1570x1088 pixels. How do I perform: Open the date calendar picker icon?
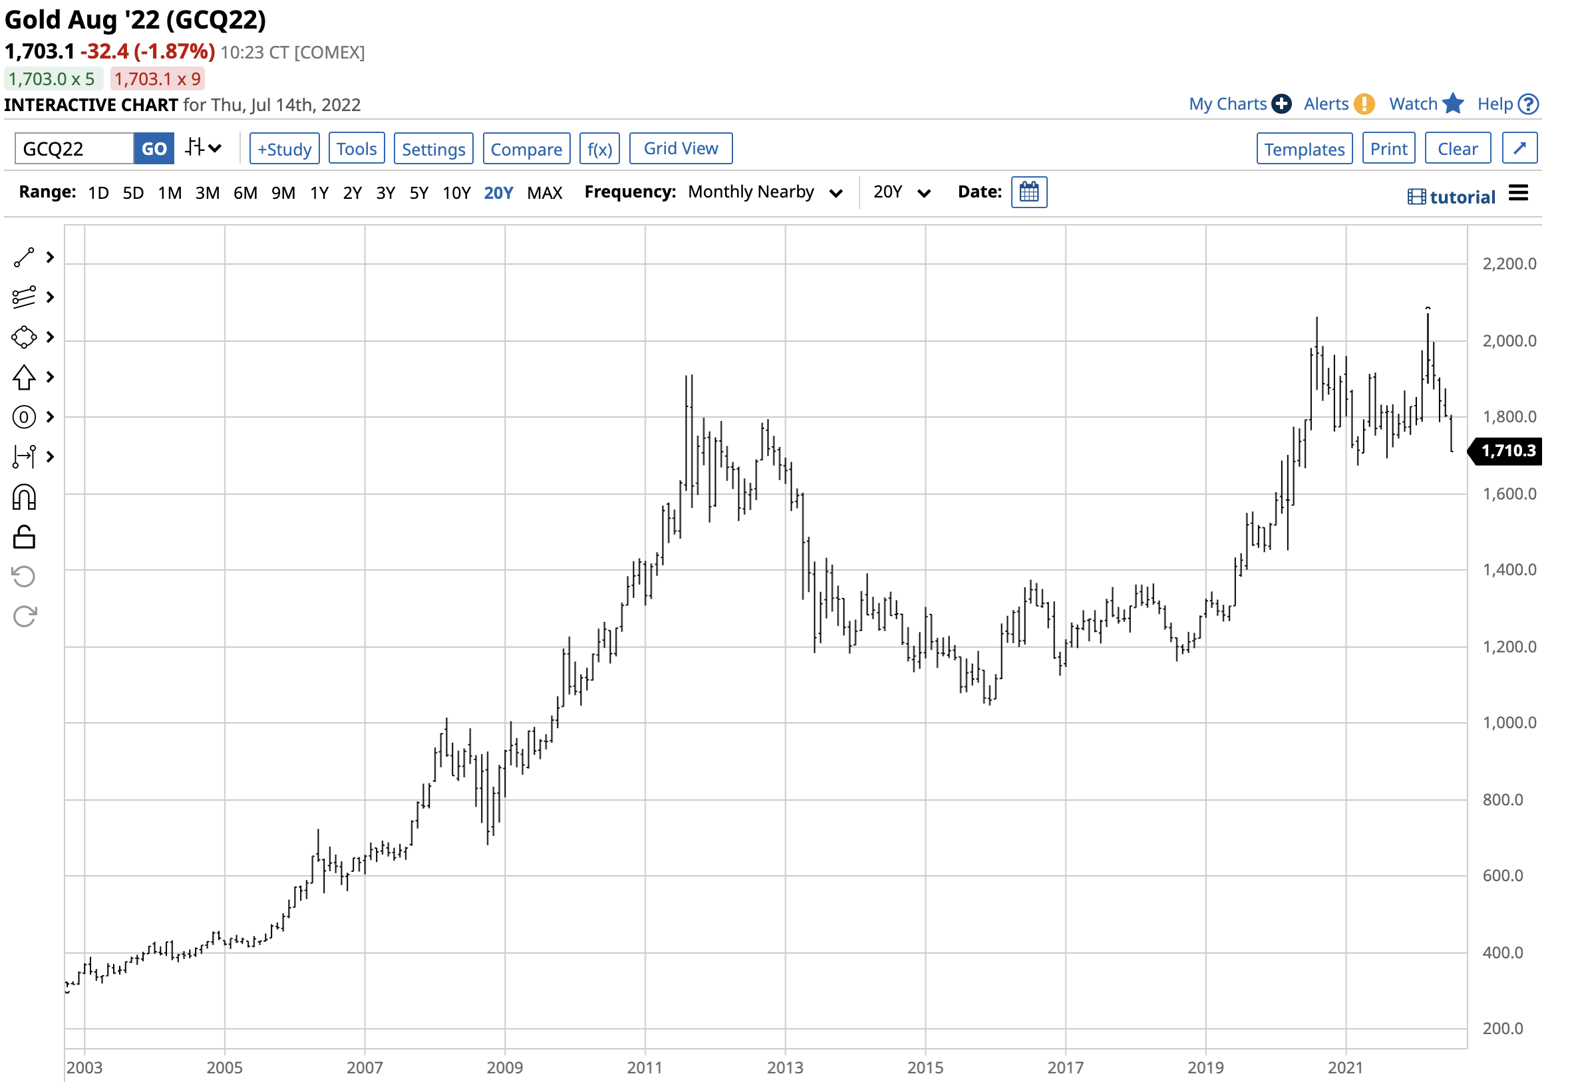[1028, 192]
